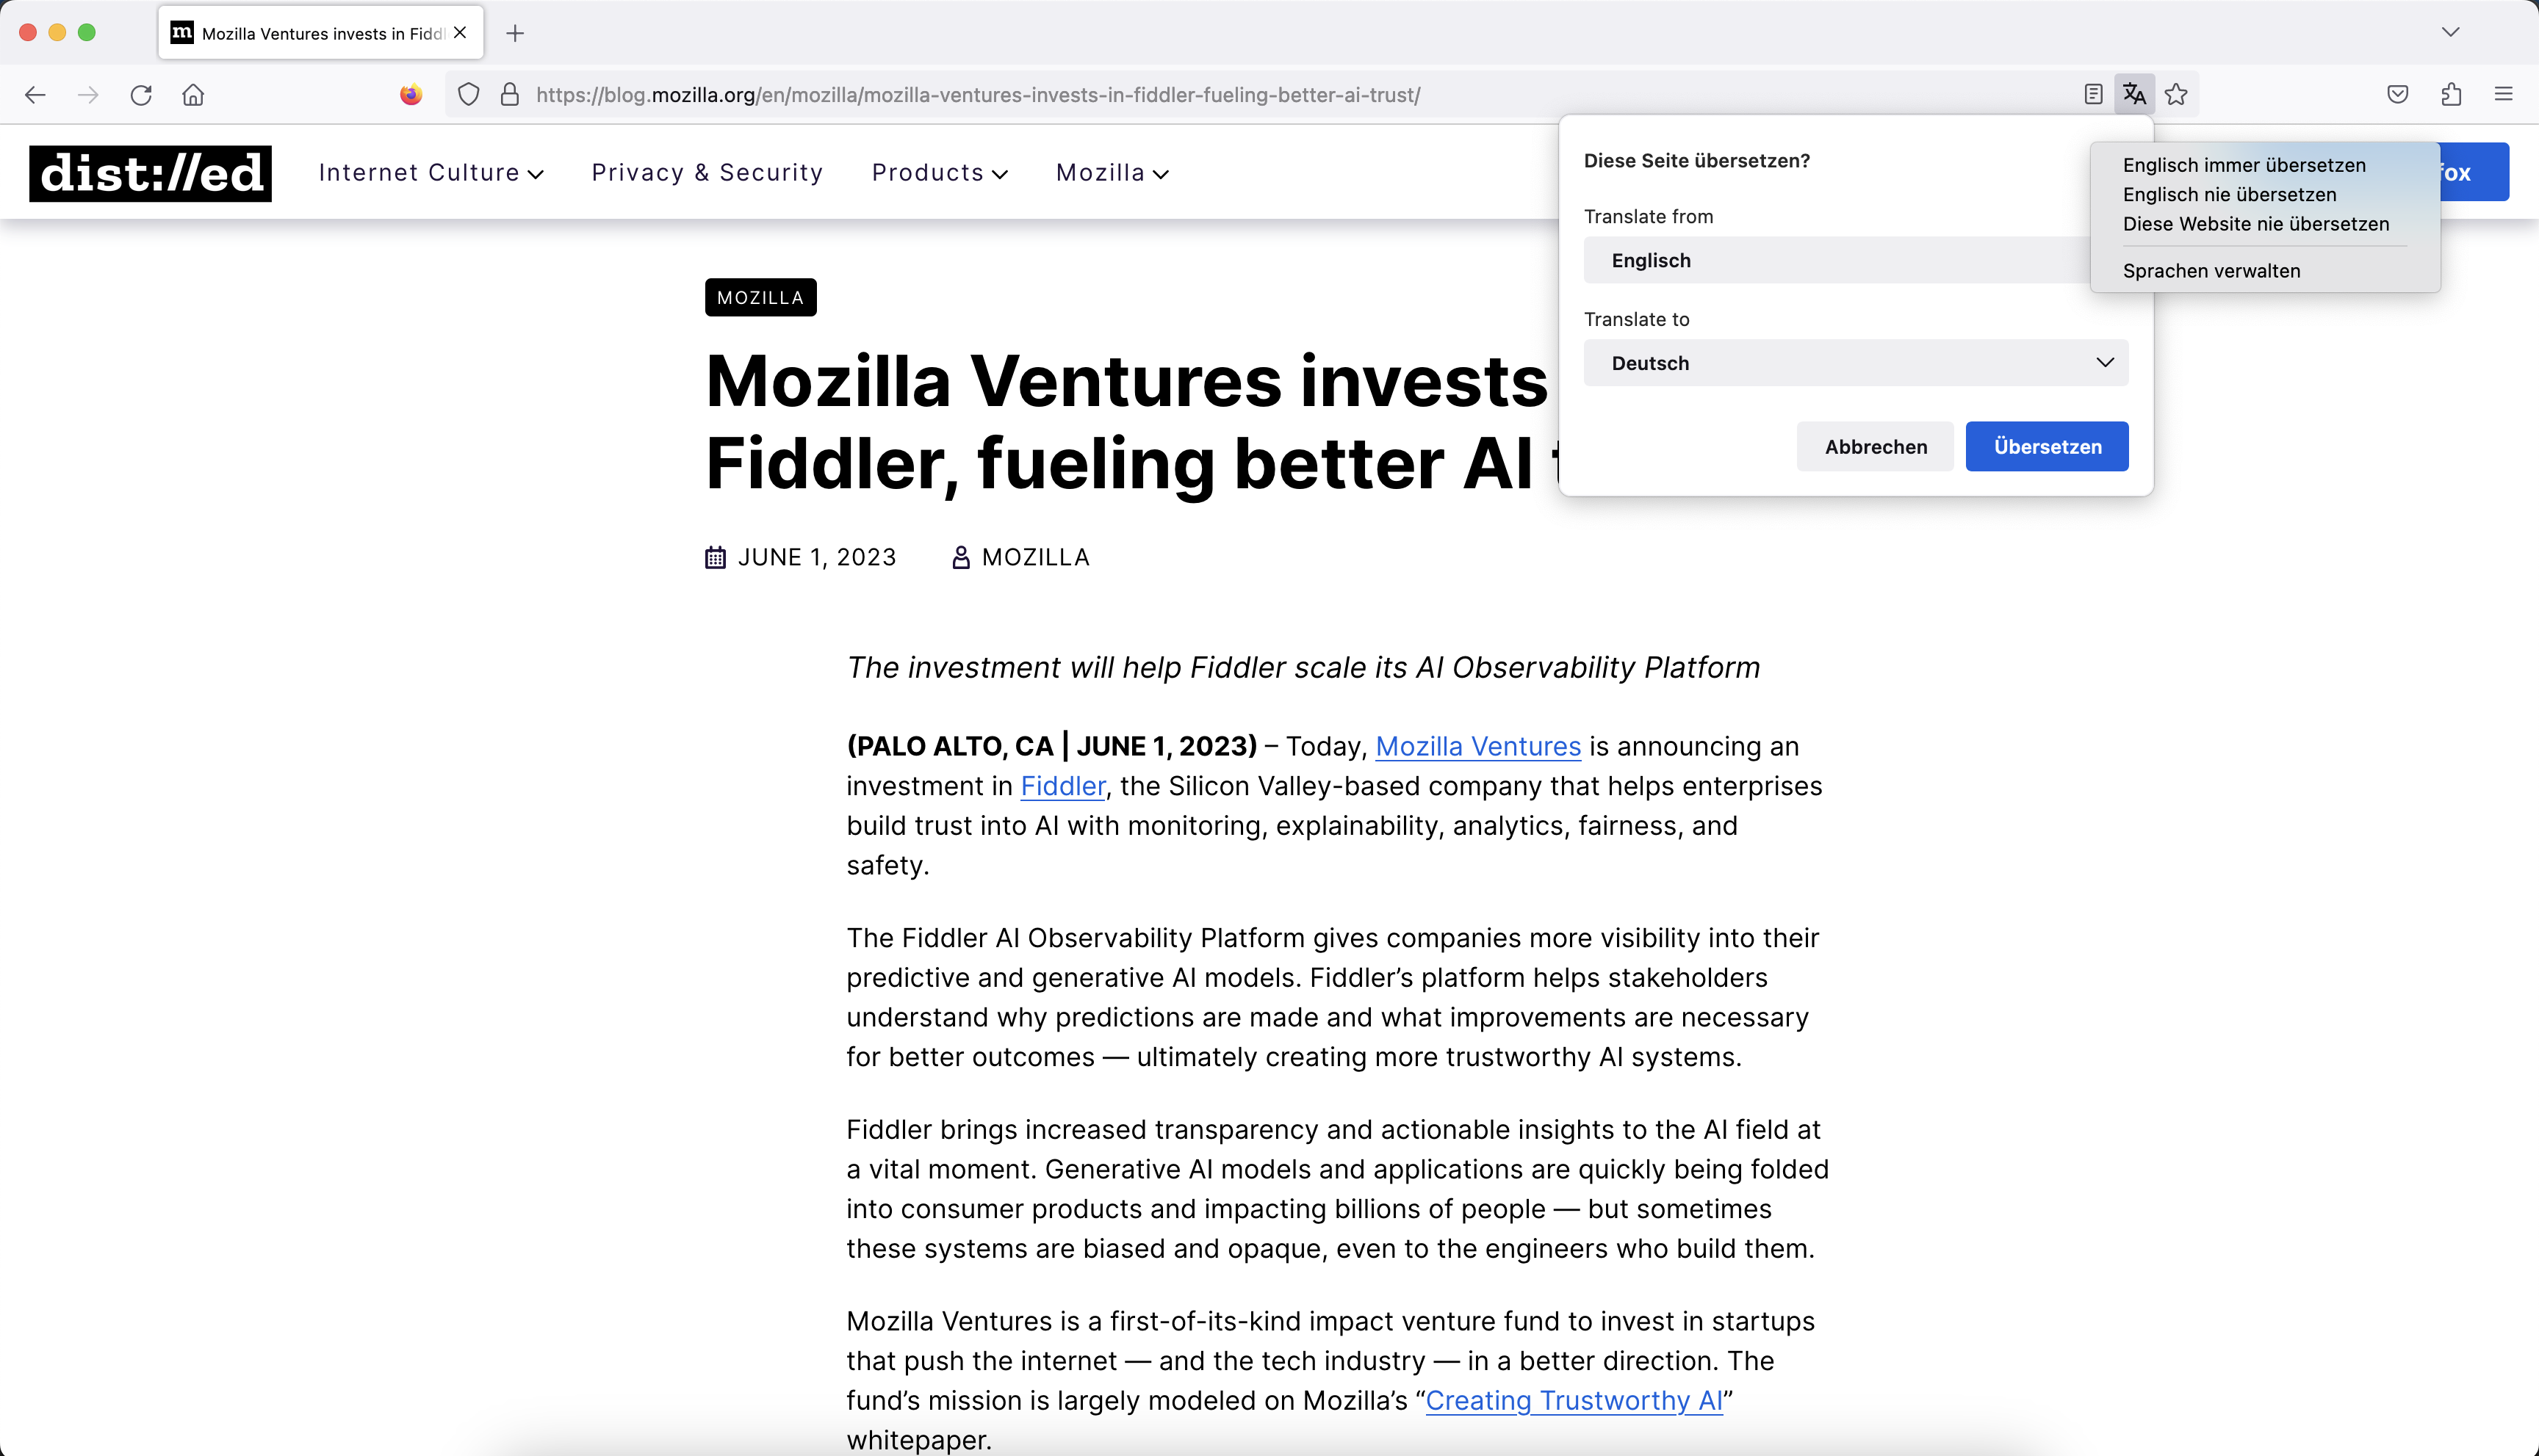The image size is (2539, 1456).
Task: Go to the Firefox home page
Action: point(193,94)
